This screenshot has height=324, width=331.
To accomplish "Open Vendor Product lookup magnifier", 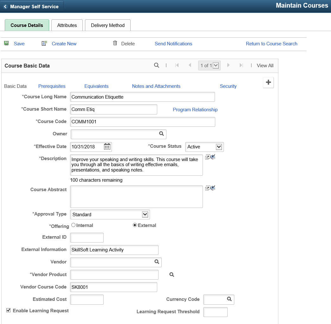I will click(172, 275).
